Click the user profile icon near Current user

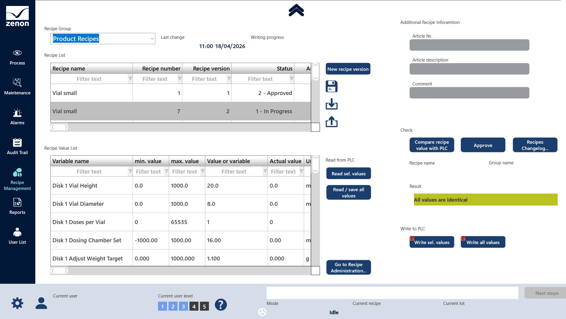tap(41, 303)
